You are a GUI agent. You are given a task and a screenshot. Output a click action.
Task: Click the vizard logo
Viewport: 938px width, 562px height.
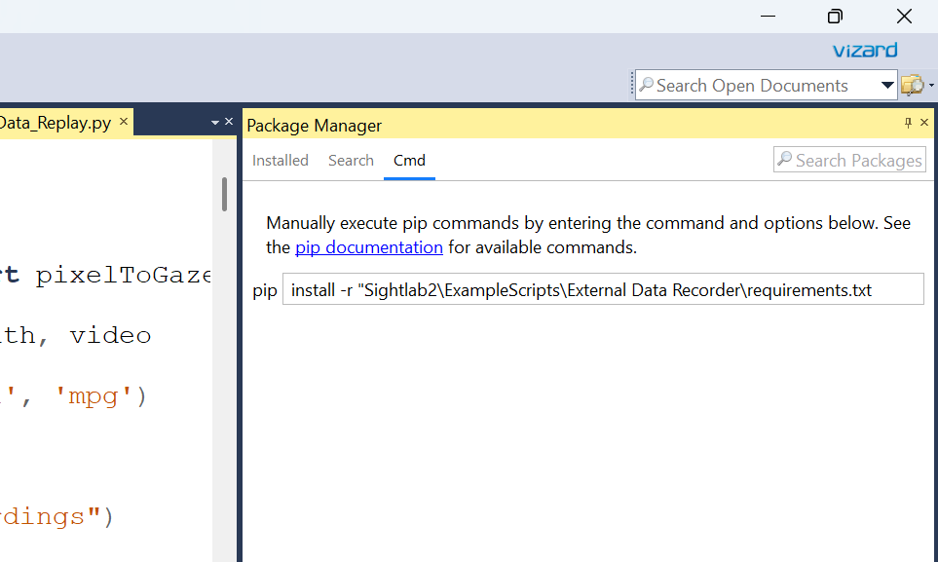coord(865,50)
